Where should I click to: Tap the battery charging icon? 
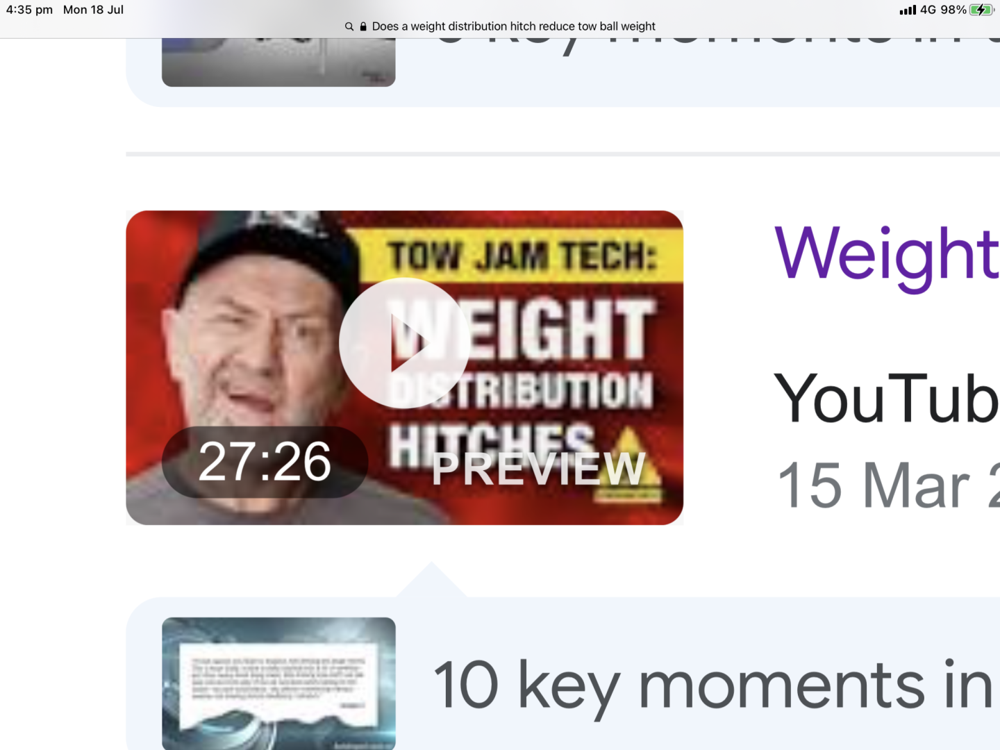(982, 10)
